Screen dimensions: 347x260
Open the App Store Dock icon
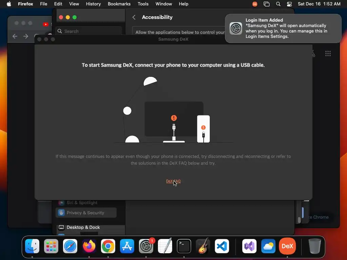(127, 246)
